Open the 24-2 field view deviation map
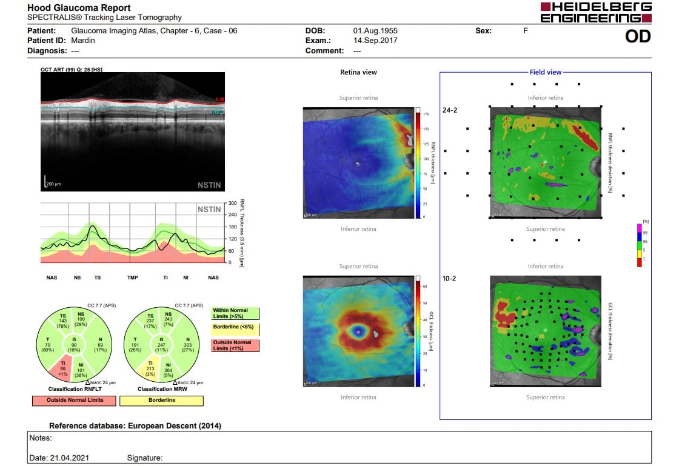 tap(546, 163)
